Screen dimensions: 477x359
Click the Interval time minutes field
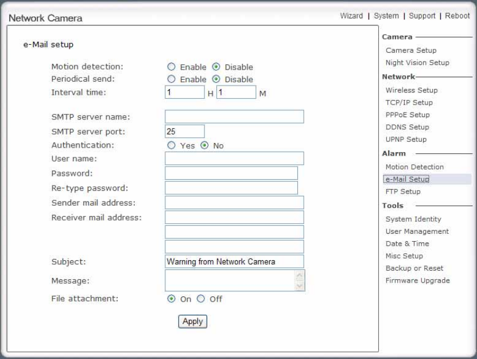[236, 92]
